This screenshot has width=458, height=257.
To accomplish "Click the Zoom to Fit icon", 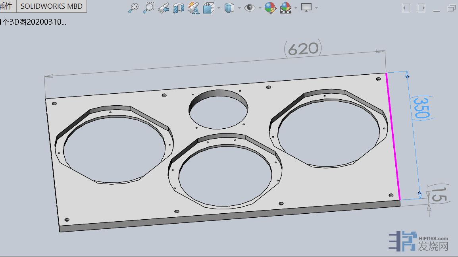I will pos(133,8).
